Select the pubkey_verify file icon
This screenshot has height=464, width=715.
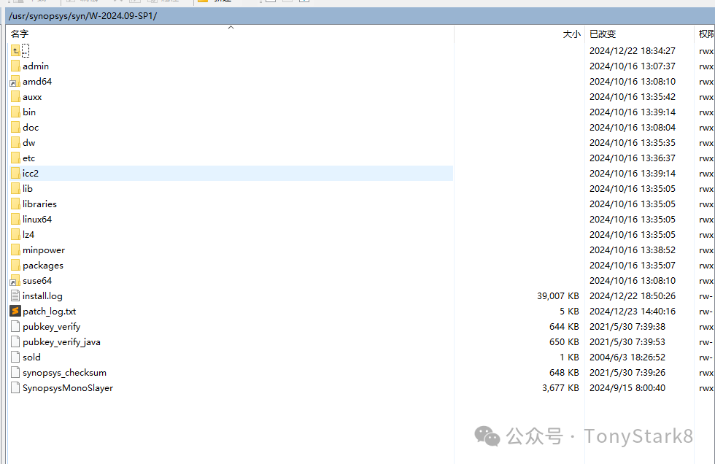(x=15, y=327)
